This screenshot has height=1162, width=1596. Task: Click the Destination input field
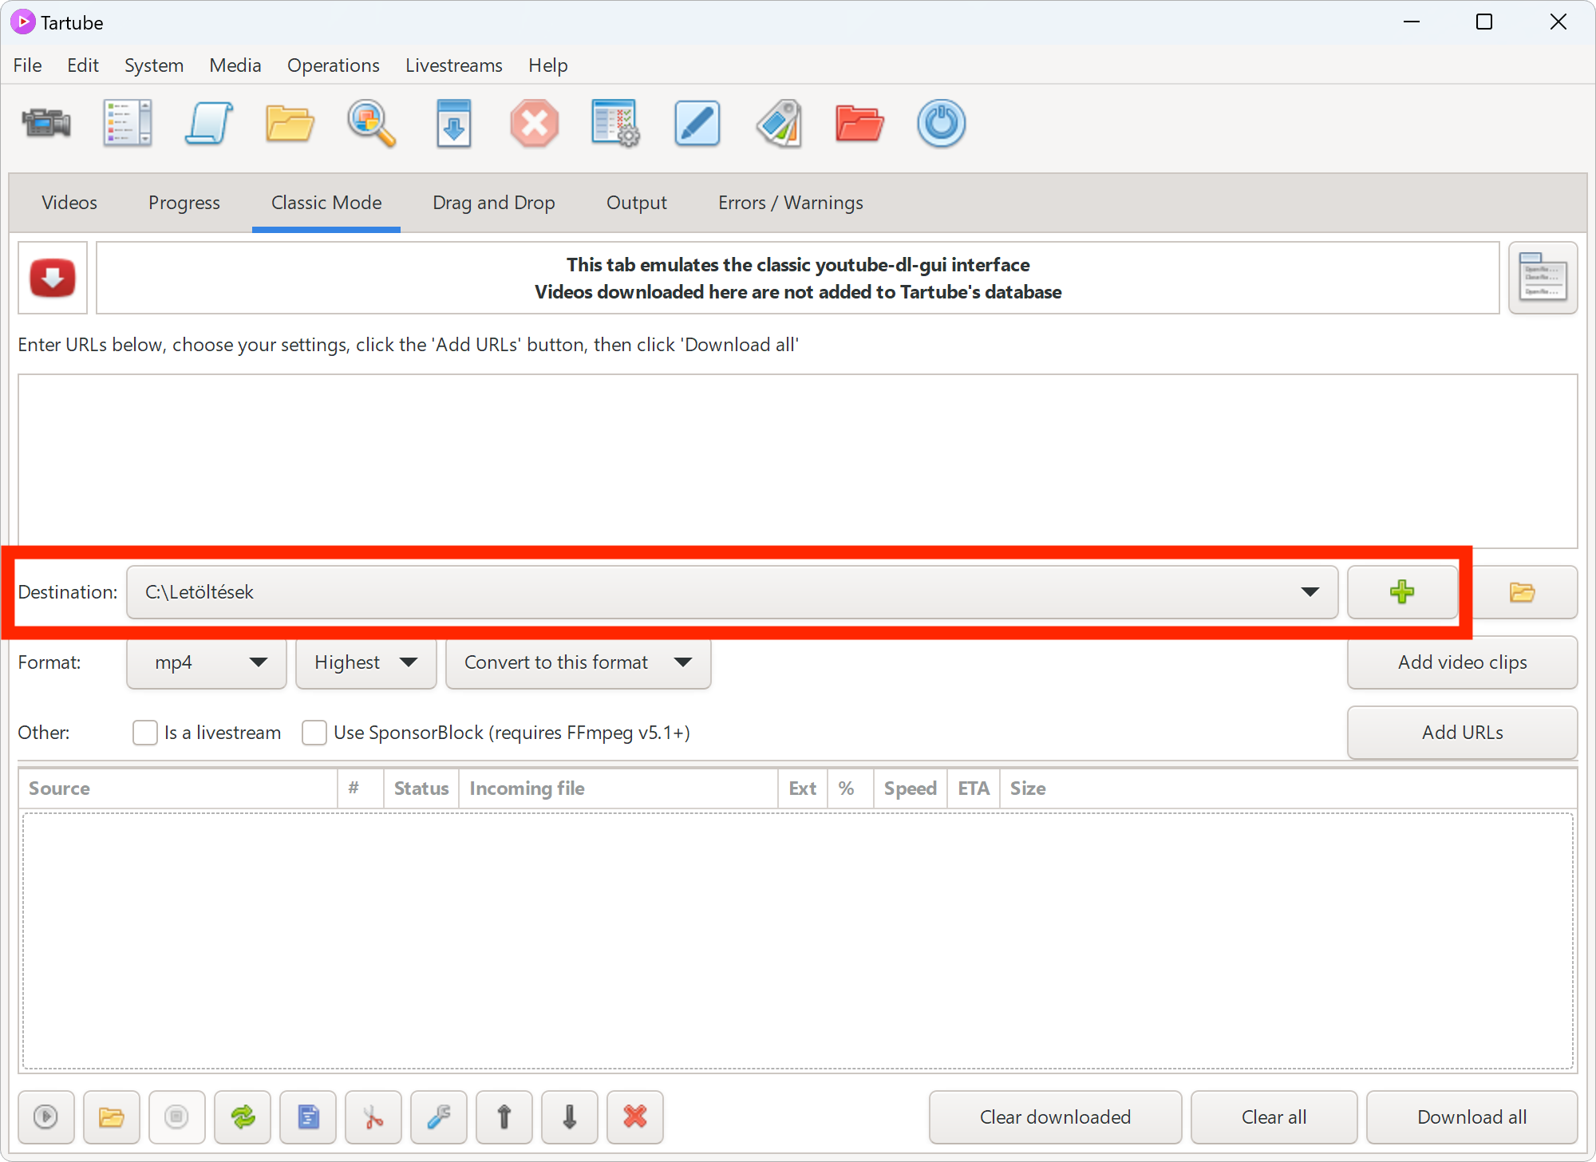(731, 591)
